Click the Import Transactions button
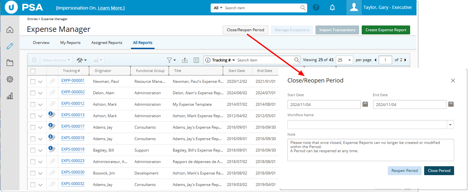 pos(337,30)
